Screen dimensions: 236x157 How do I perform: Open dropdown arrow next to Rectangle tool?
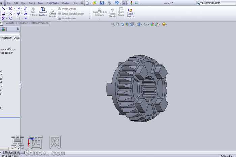tap(7, 14)
